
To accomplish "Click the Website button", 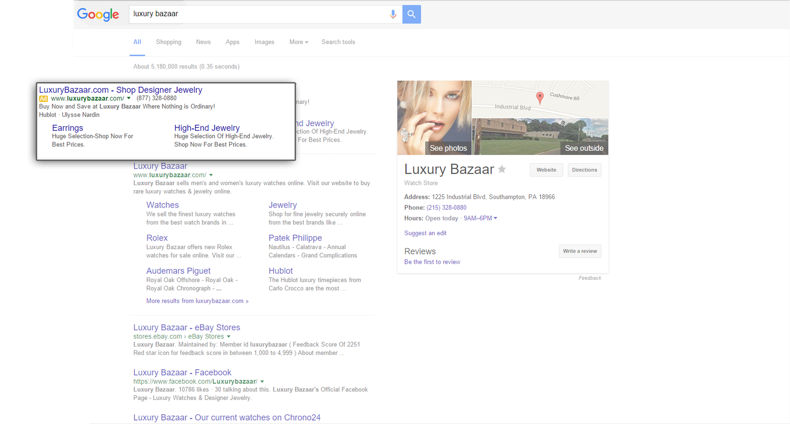I will [546, 170].
